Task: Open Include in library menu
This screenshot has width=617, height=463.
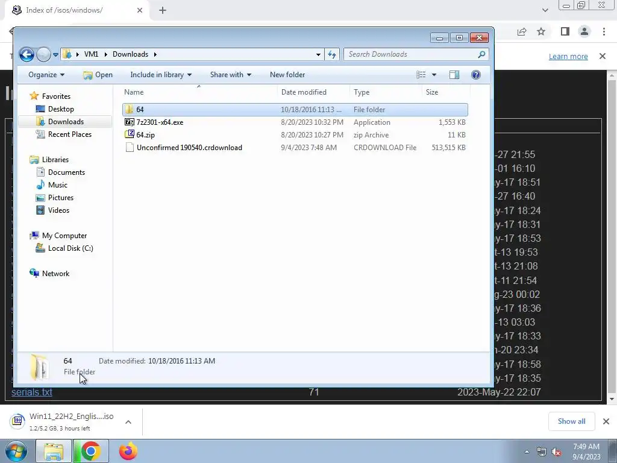Action: [x=161, y=75]
